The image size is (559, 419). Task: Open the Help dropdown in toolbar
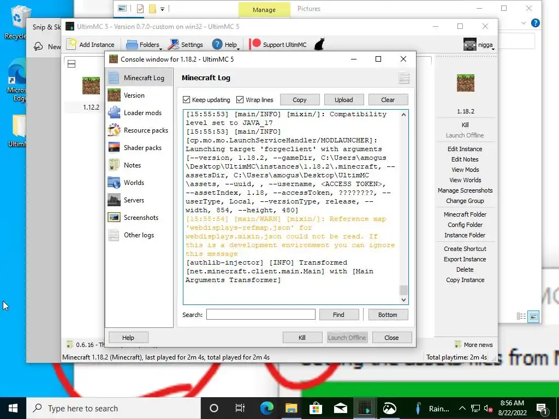point(226,45)
